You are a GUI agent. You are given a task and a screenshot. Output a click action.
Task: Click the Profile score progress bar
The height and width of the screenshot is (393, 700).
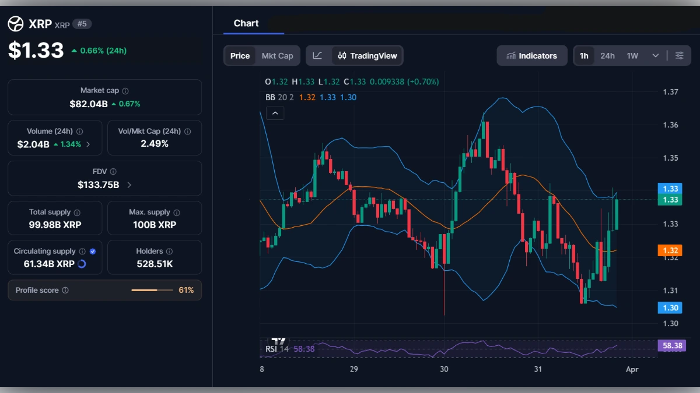point(153,290)
